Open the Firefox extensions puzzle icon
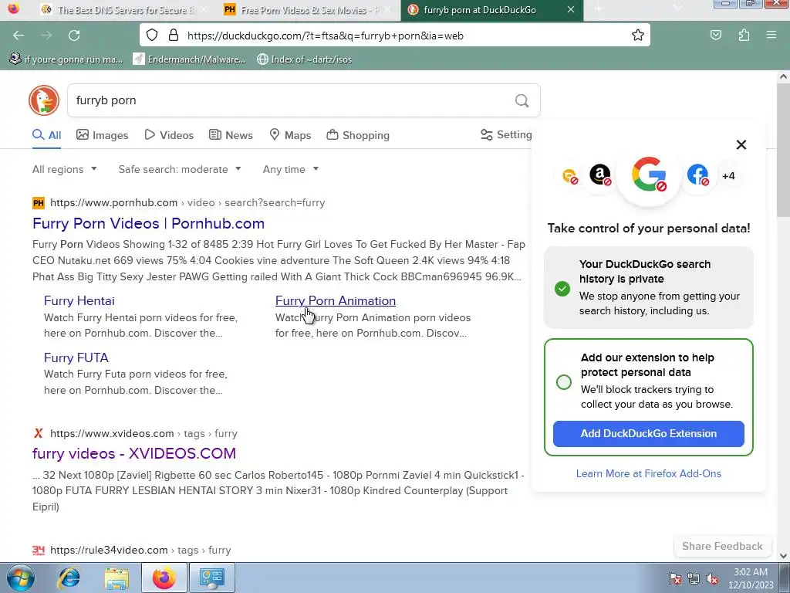790x593 pixels. tap(744, 36)
